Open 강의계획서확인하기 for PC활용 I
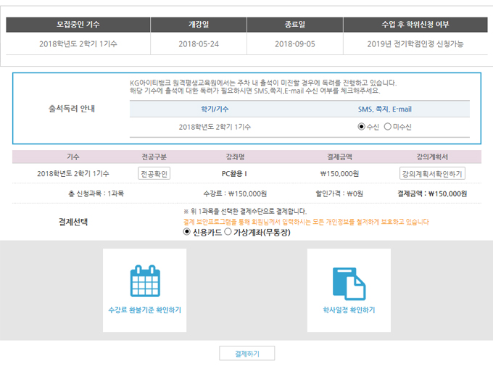Viewport: 493px width, 366px height. [432, 174]
